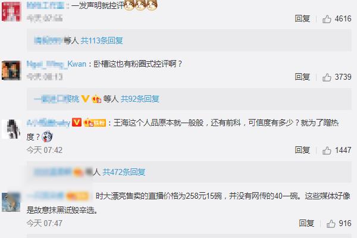Expand the 共113条回复 replies thread
Screen dimensions: 357x238
102,40
